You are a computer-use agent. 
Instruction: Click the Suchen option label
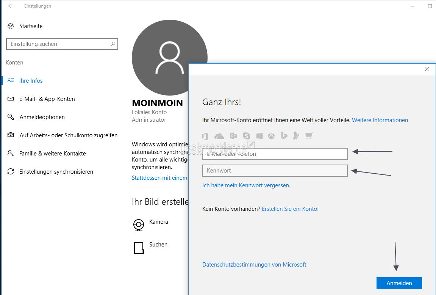[x=158, y=245]
